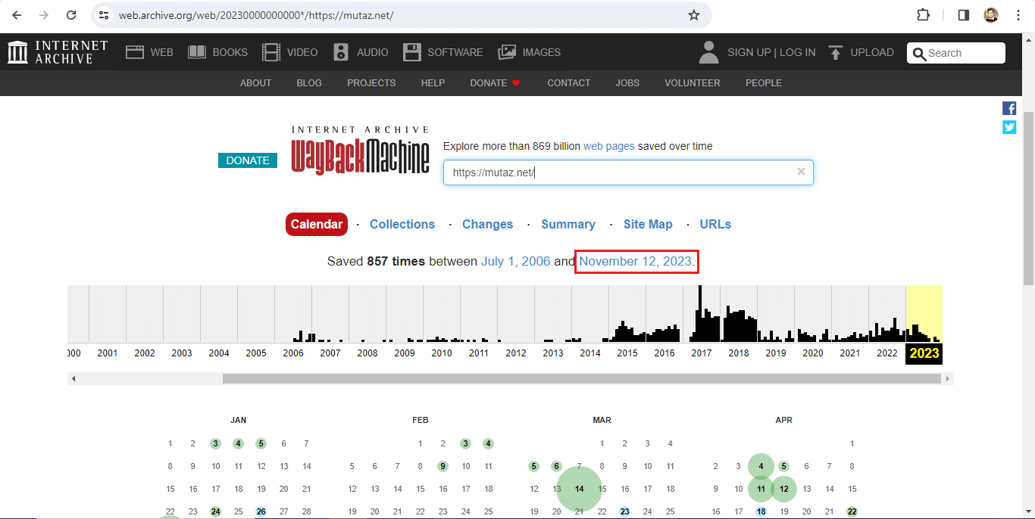Switch to the Collections tab
The height and width of the screenshot is (519, 1035).
point(402,224)
